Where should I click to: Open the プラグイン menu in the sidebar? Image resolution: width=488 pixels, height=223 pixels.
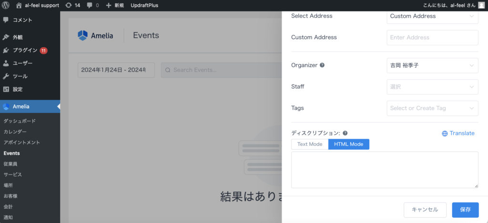pyautogui.click(x=25, y=50)
